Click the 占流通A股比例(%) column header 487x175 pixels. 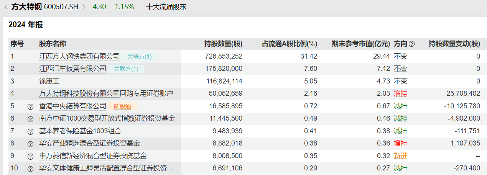point(290,44)
